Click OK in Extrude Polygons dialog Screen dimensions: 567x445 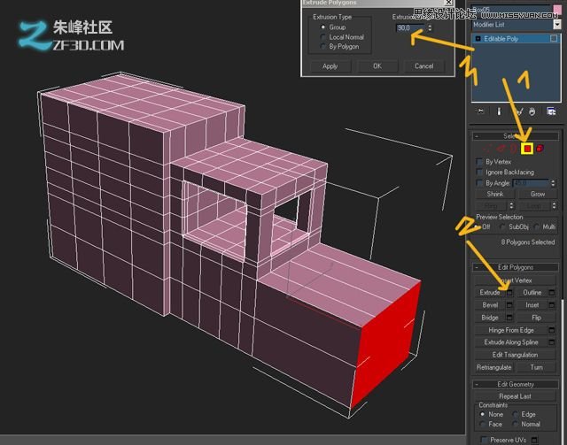pyautogui.click(x=377, y=66)
